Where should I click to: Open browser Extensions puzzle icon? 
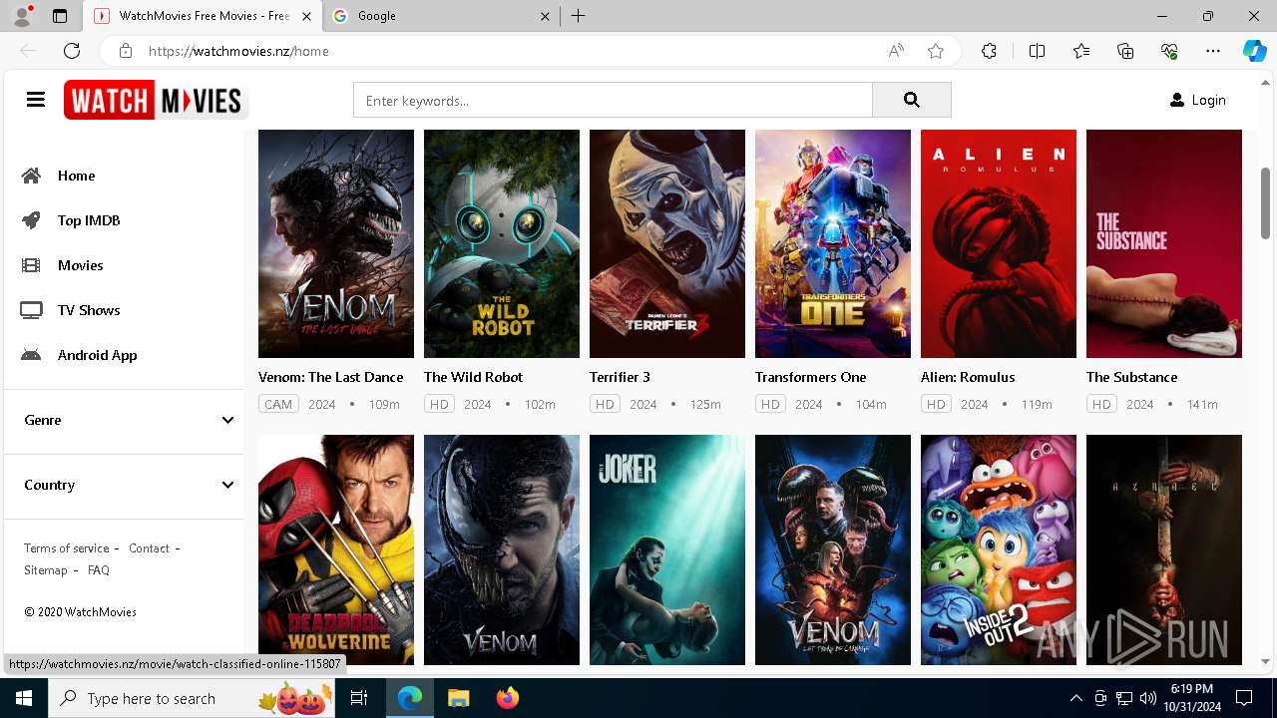pyautogui.click(x=989, y=51)
